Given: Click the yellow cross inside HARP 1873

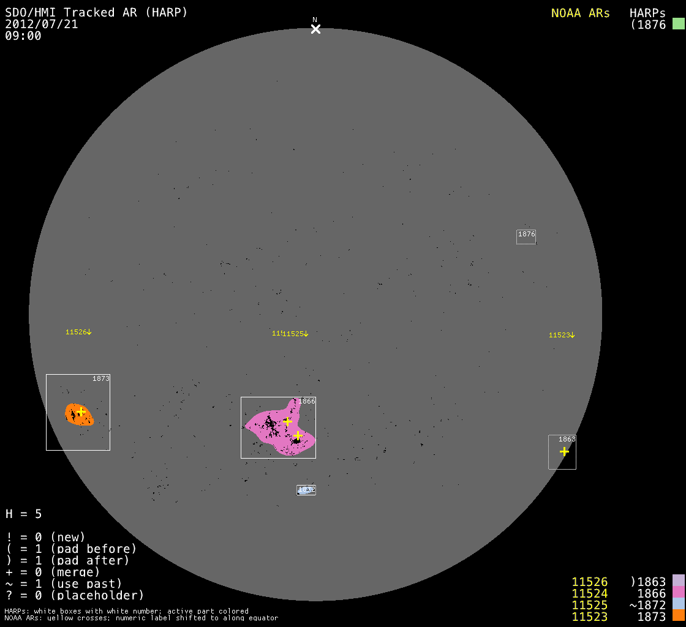Looking at the screenshot, I should point(81,412).
